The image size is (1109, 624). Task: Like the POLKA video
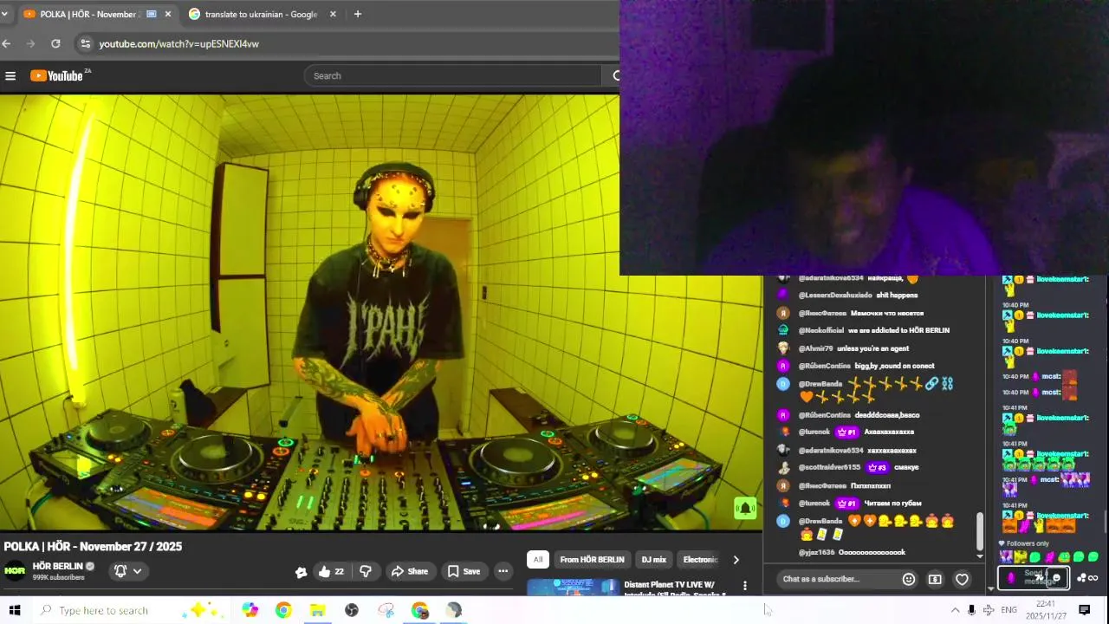coord(331,571)
